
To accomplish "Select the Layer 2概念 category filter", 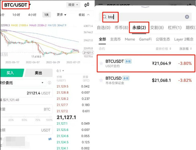I will coord(184,39).
